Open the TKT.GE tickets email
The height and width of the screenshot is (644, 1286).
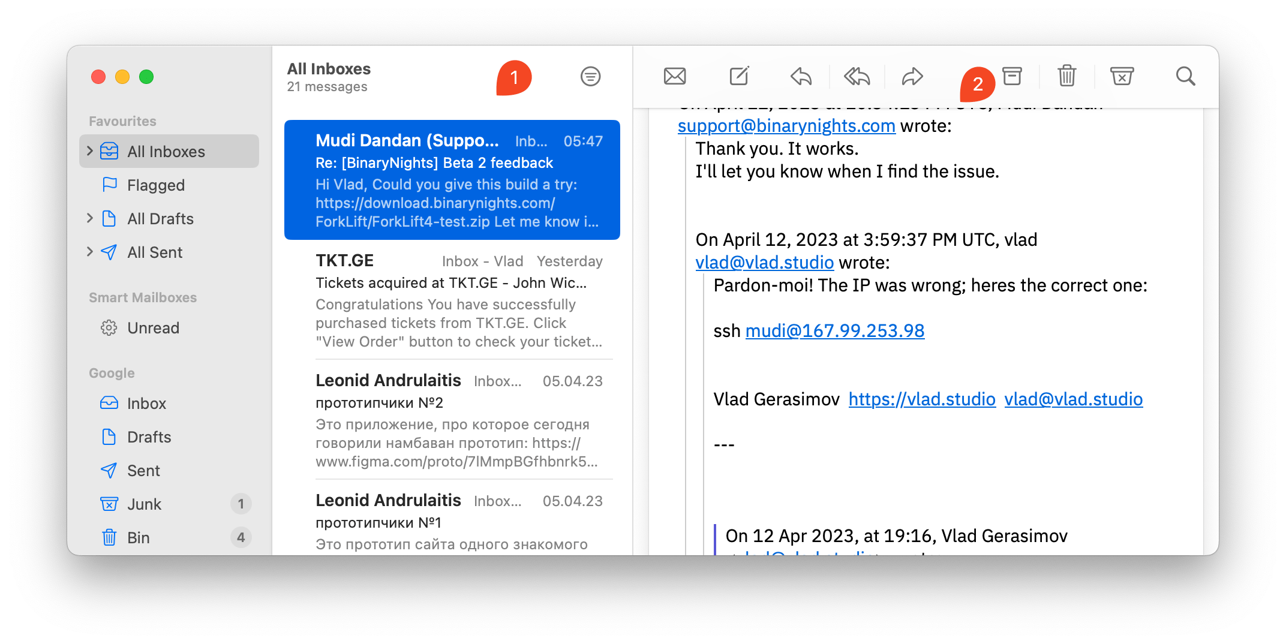(452, 300)
